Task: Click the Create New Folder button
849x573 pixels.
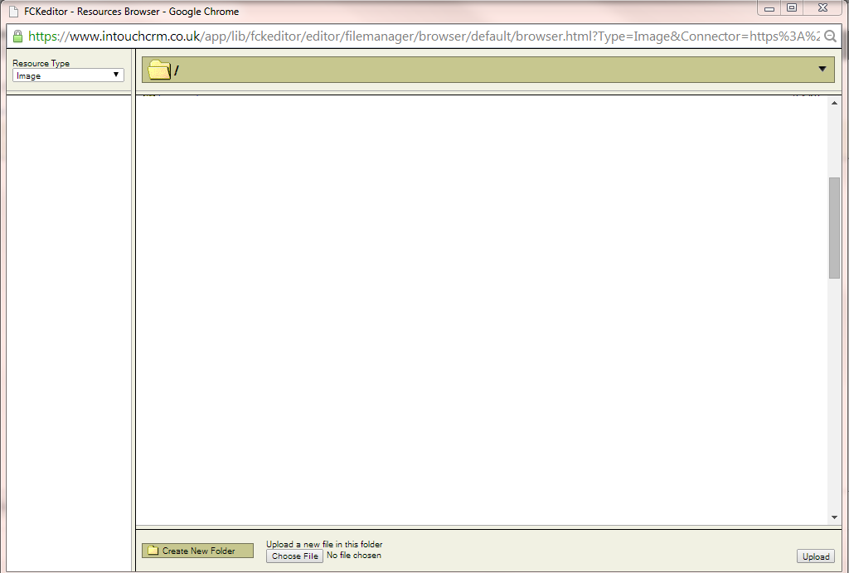Action: point(197,551)
